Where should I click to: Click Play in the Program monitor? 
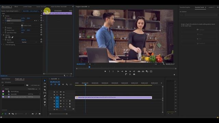pos(126,71)
